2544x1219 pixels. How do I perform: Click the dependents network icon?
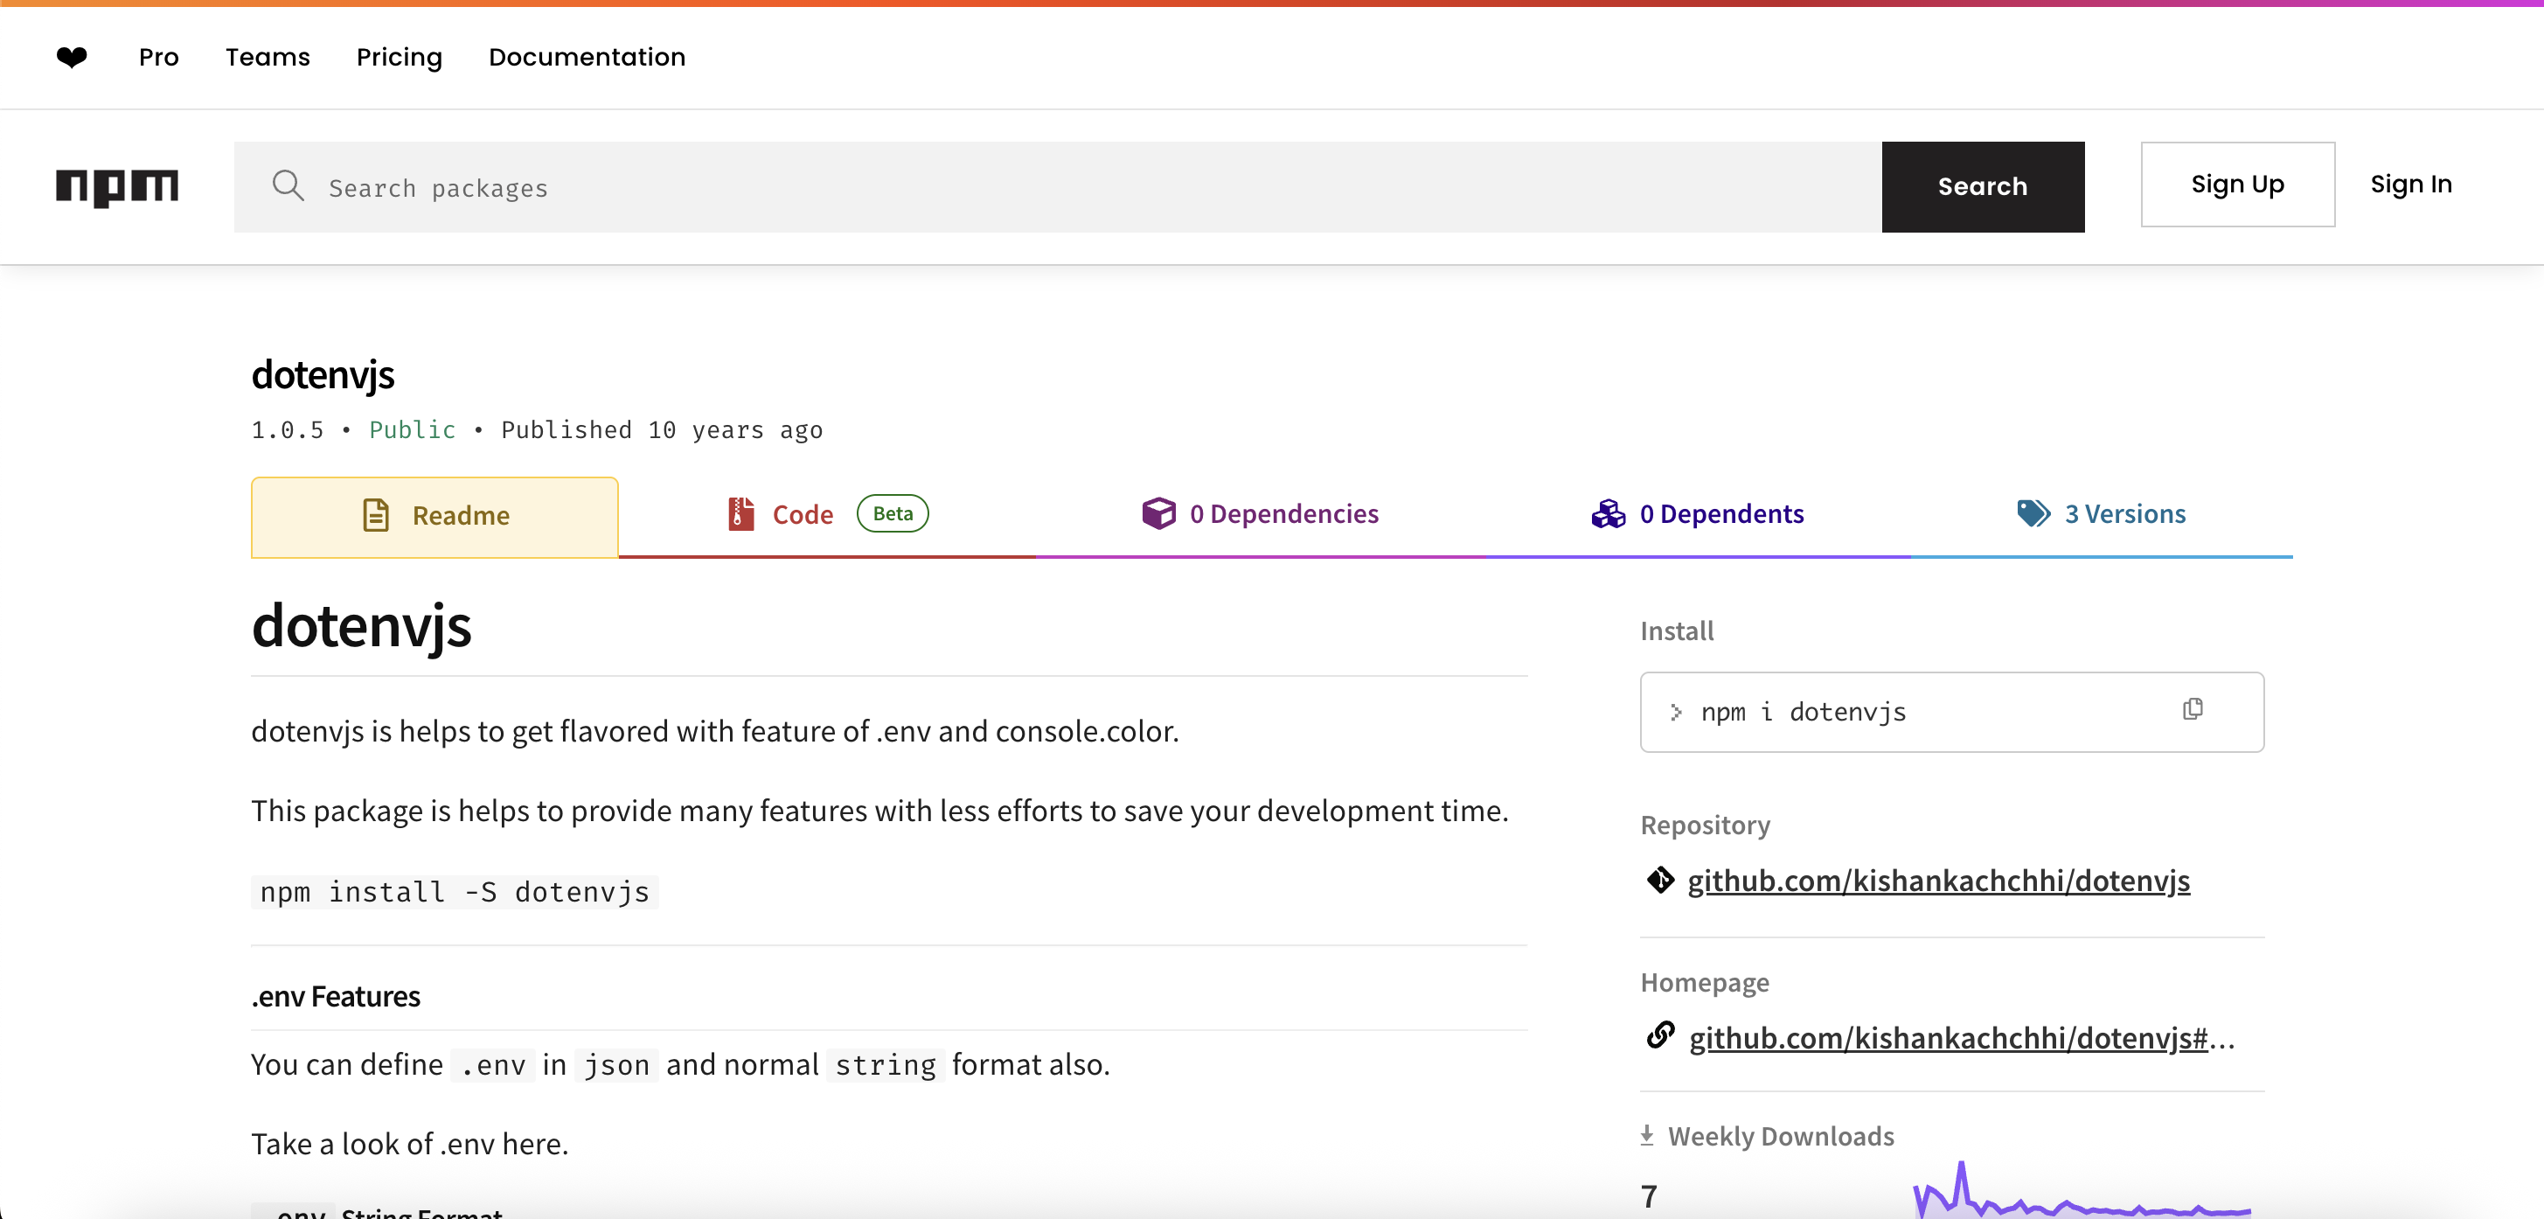click(1608, 513)
